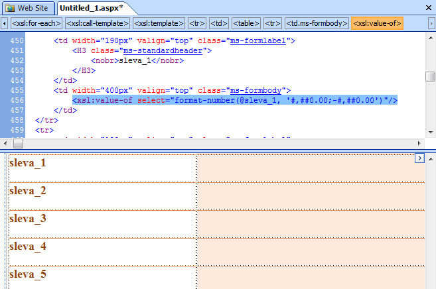Select the xsl:for-each tag breadcrumb
Image resolution: width=436 pixels, height=289 pixels.
click(36, 23)
